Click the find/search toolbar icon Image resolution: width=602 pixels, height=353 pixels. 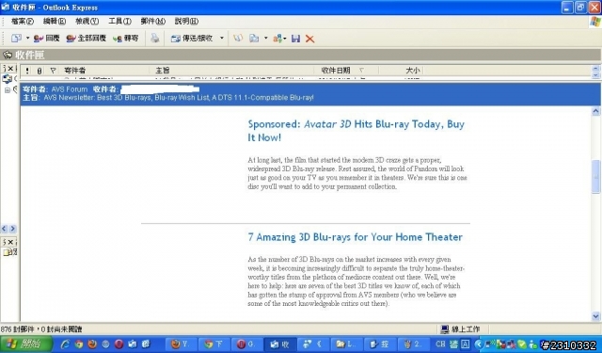point(254,38)
